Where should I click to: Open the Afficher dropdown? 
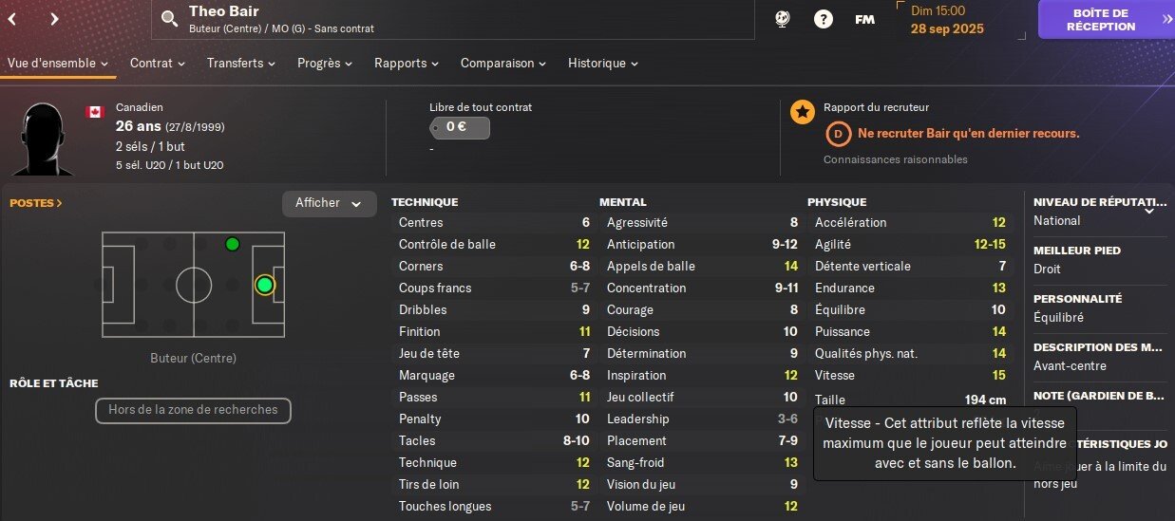click(329, 203)
